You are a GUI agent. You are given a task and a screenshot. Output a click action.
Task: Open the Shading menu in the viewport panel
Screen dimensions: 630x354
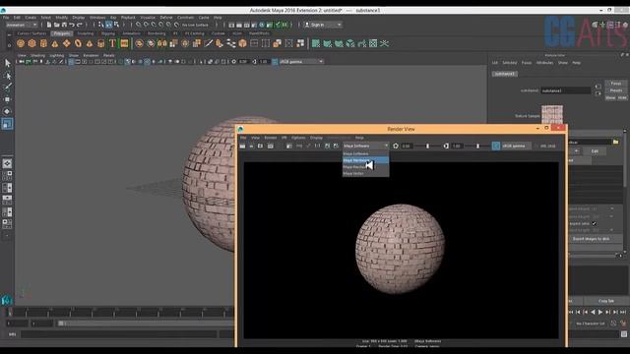click(37, 55)
